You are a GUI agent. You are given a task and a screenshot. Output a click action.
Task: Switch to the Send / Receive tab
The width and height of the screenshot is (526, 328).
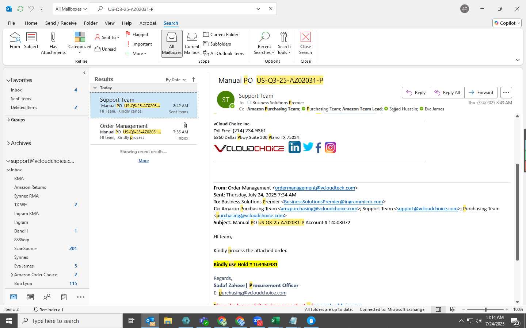[61, 23]
